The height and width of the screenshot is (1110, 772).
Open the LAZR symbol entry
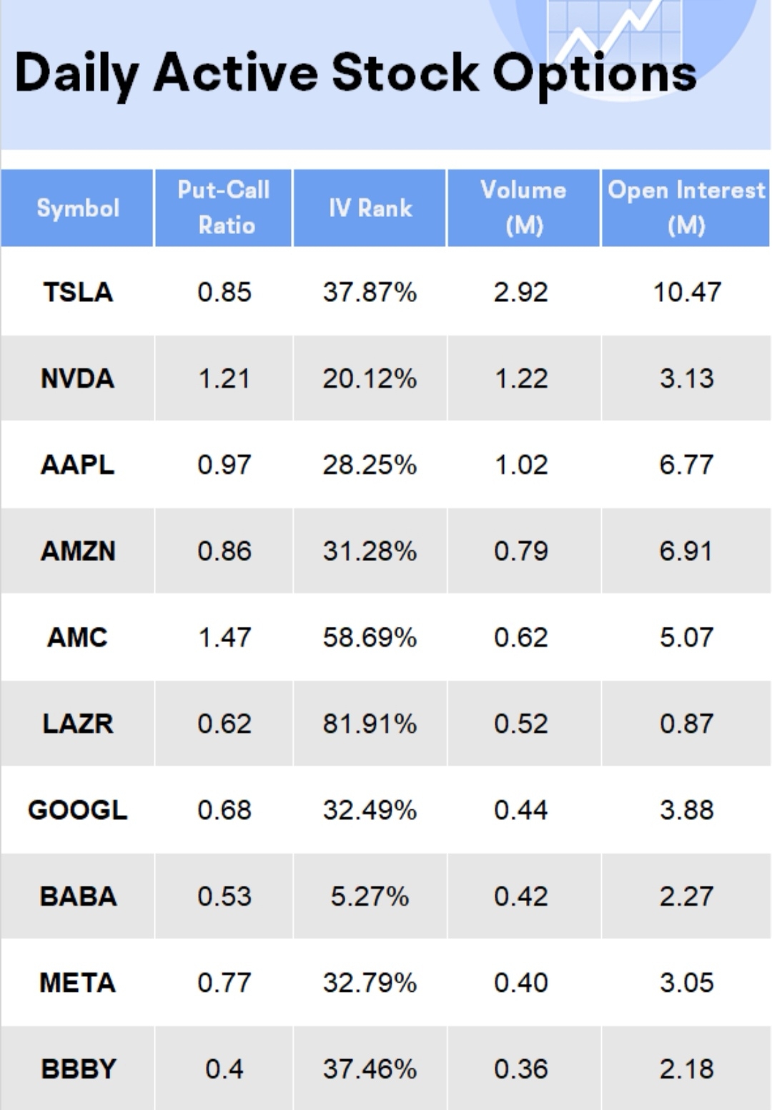coord(78,724)
